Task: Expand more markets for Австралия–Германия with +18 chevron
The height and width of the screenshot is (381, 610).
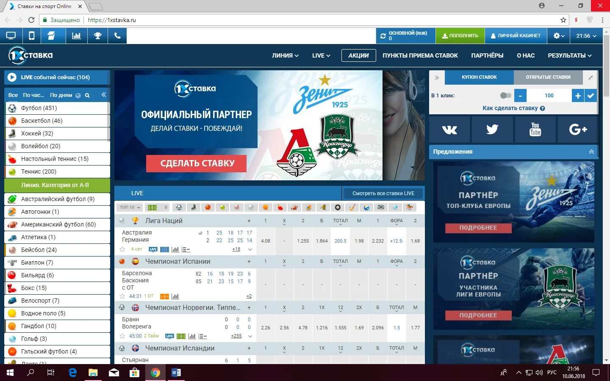Action: tap(250, 249)
